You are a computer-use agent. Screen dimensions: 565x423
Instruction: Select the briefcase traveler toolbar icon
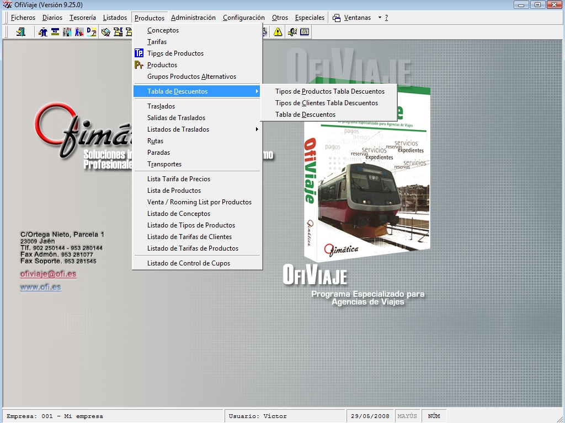click(x=42, y=32)
